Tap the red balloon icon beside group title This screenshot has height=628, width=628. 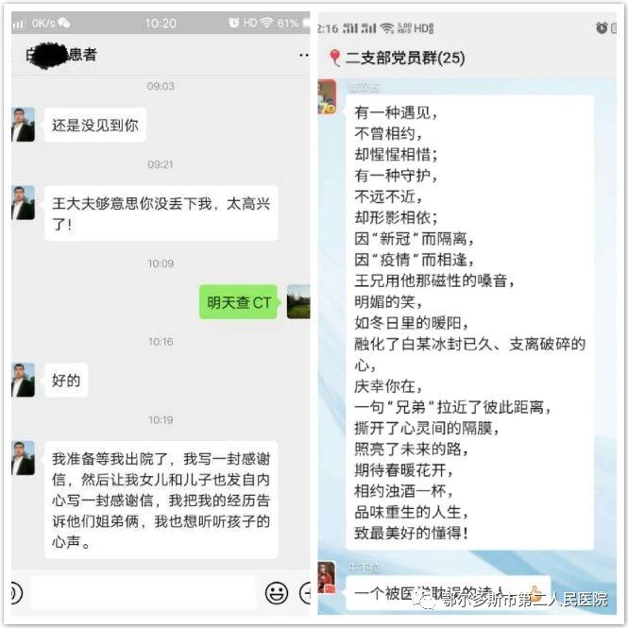[335, 58]
